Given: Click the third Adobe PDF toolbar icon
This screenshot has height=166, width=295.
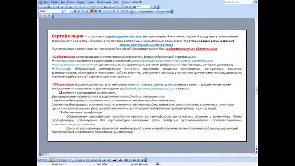Looking at the screenshot, I should click(x=49, y=16).
